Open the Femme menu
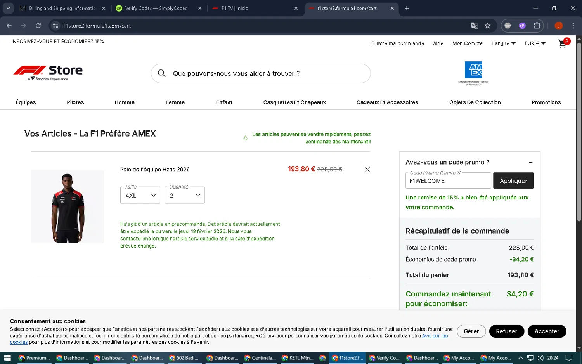The width and height of the screenshot is (582, 364). (175, 102)
